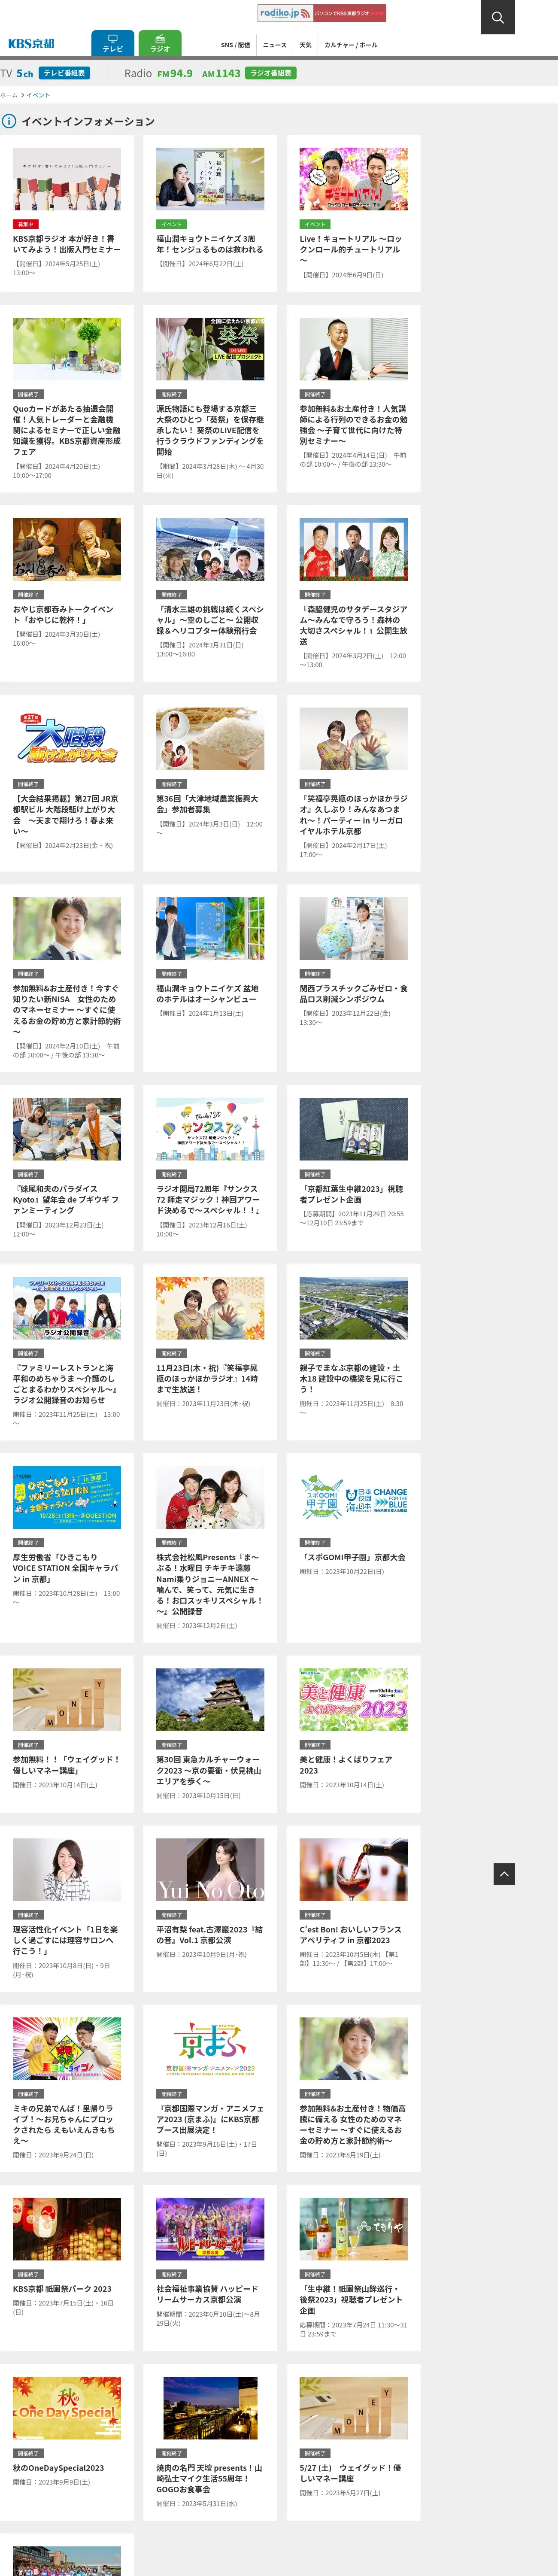558x2576 pixels.
Task: Open 第30回 東急カルチャーウォーク2023 thumbnail
Action: pos(210,1699)
